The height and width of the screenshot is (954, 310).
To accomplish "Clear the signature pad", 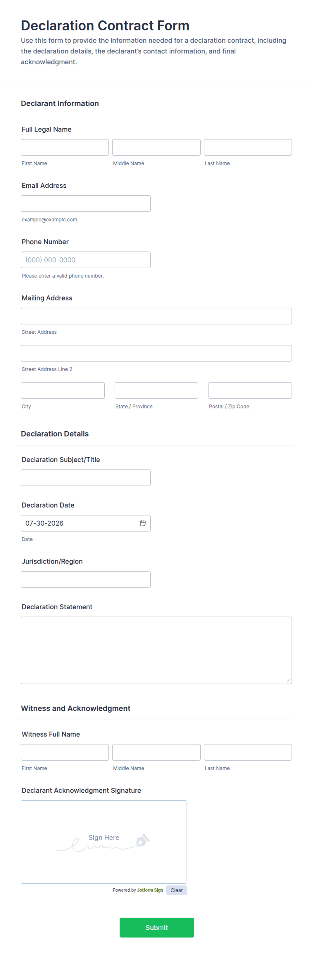I will [177, 890].
